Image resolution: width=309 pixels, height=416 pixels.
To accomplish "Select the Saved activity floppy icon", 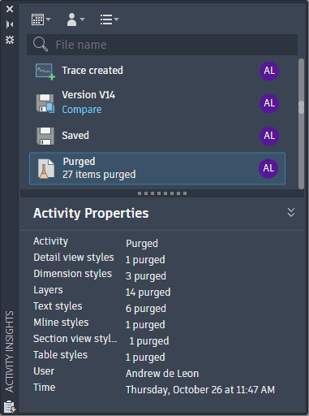I will pos(45,136).
